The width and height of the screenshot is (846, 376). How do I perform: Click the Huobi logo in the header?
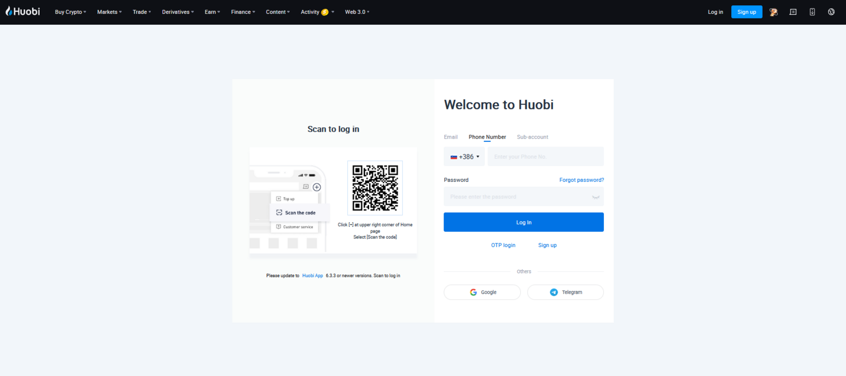tap(23, 12)
